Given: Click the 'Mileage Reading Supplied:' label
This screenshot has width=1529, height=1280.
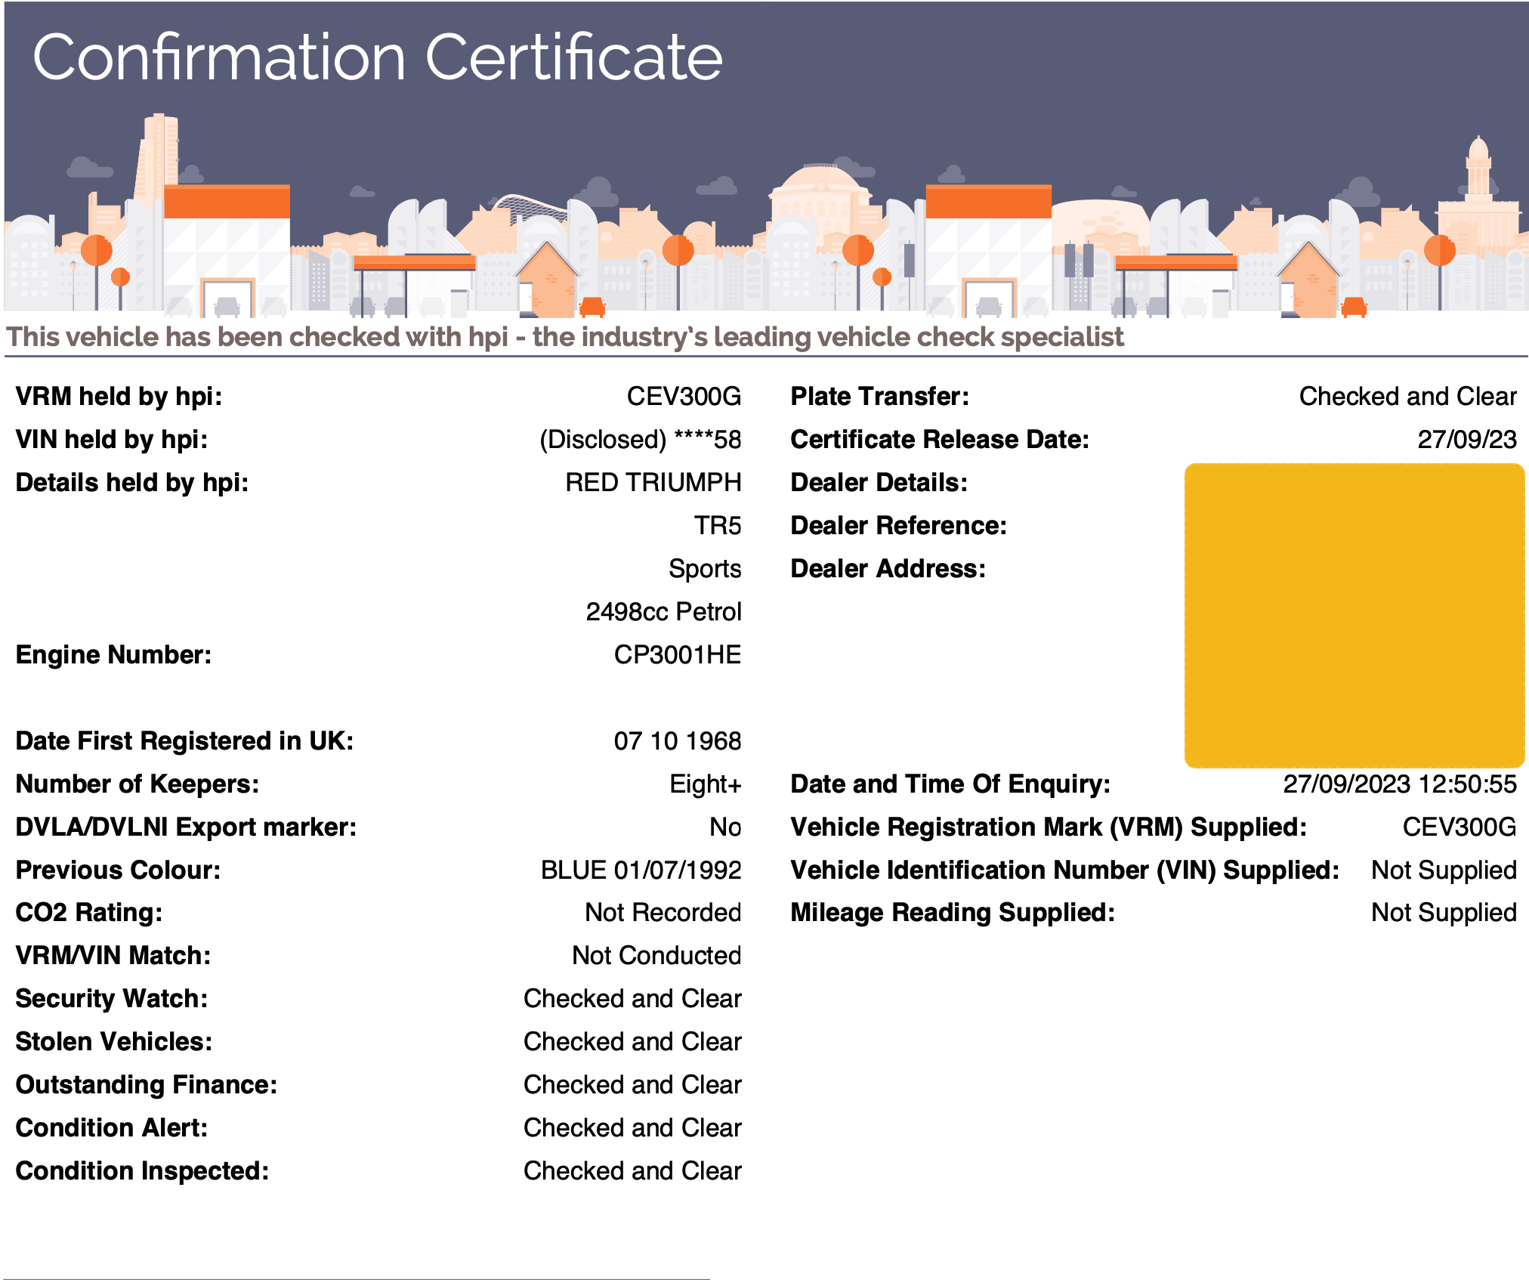Looking at the screenshot, I should point(953,912).
